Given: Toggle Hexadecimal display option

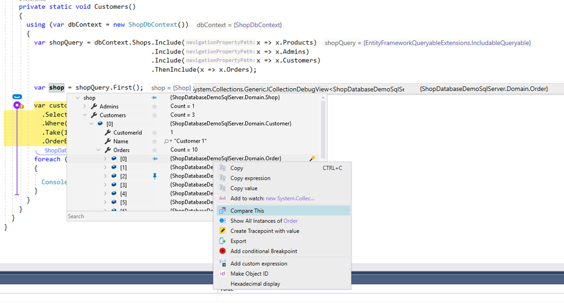Looking at the screenshot, I should click(x=283, y=284).
